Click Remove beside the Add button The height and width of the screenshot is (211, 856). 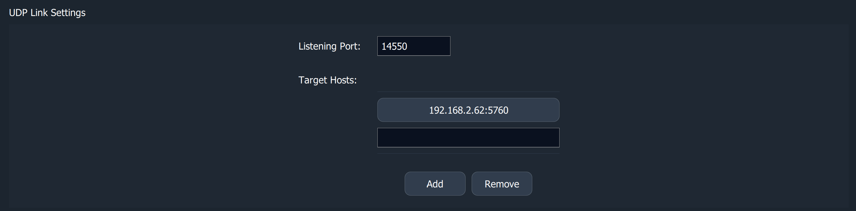click(501, 184)
